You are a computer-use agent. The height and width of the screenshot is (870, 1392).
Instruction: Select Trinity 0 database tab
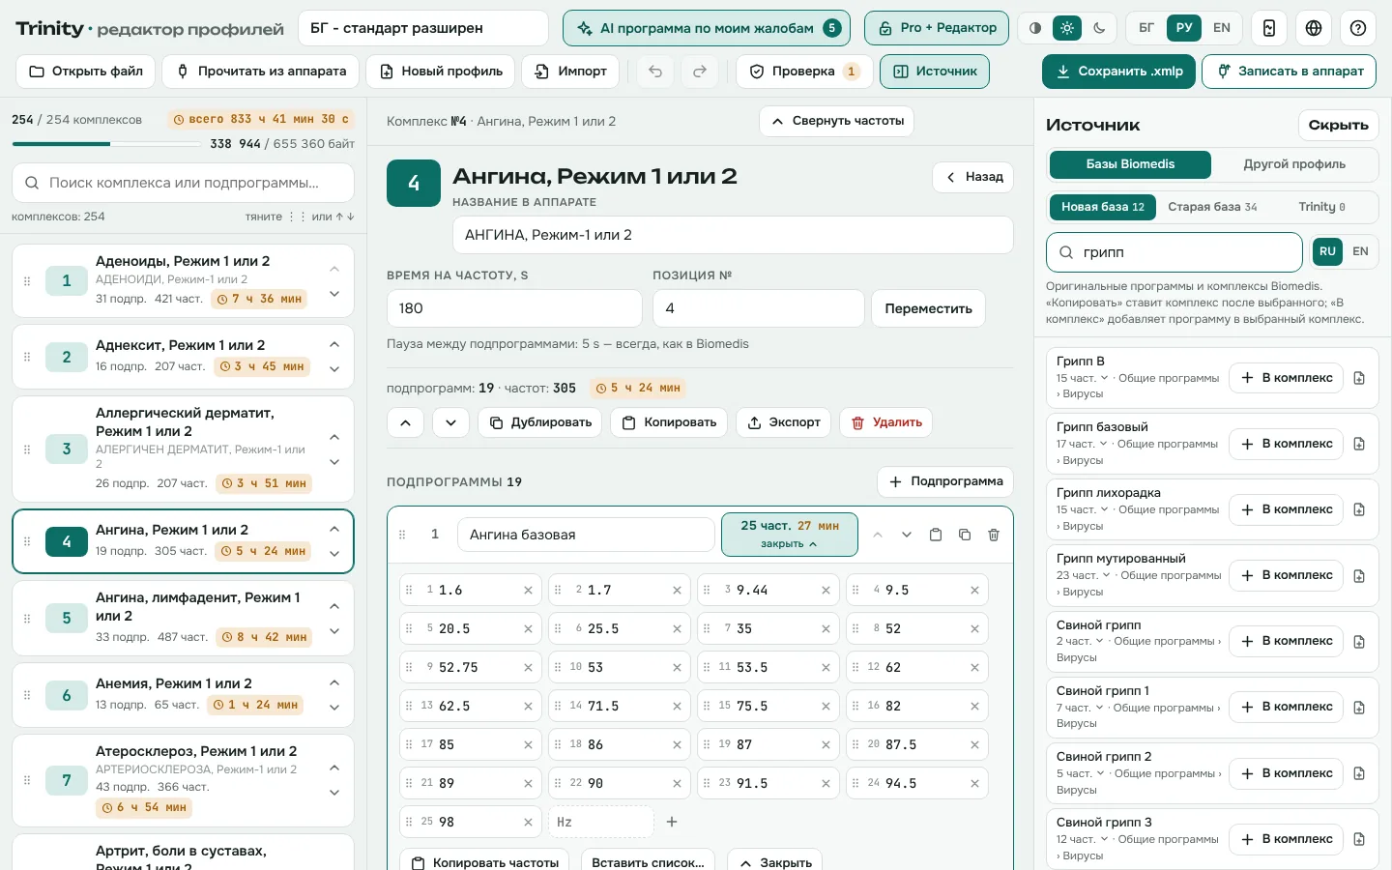(1321, 207)
